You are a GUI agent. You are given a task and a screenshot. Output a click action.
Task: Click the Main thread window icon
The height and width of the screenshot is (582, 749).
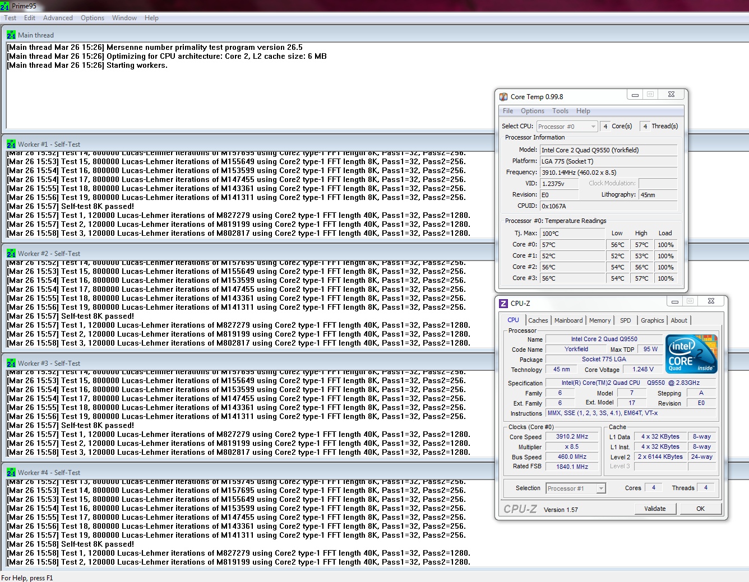point(11,35)
